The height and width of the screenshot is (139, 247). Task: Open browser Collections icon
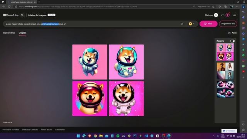tap(225, 7)
